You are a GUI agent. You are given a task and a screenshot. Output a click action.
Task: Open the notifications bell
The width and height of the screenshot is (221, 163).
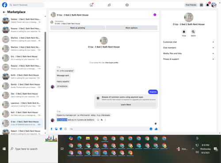pos(207,5)
